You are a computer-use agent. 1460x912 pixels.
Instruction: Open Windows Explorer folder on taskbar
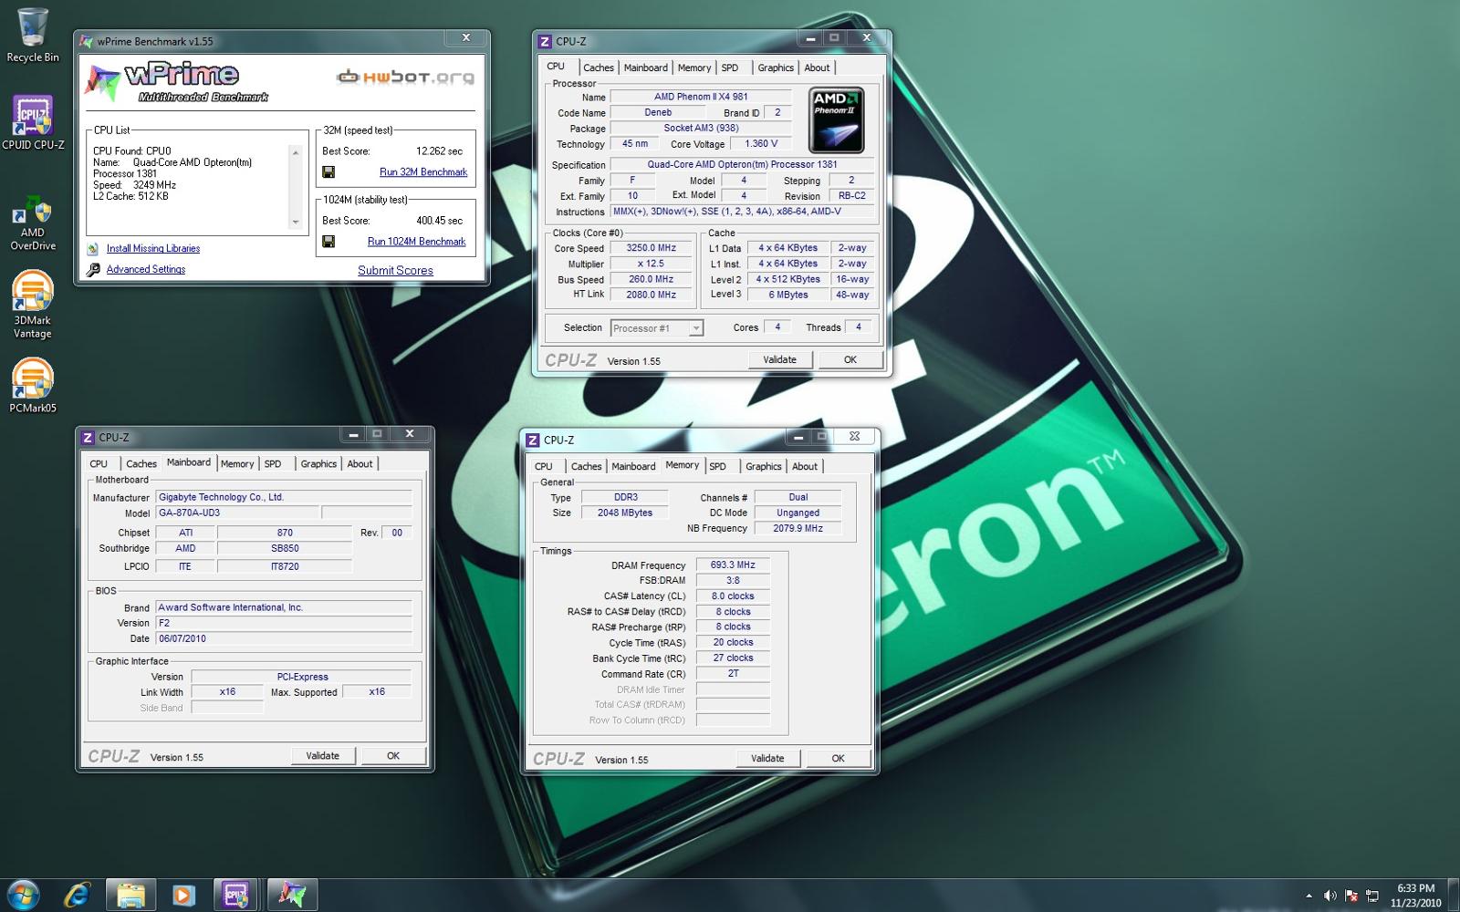[130, 895]
